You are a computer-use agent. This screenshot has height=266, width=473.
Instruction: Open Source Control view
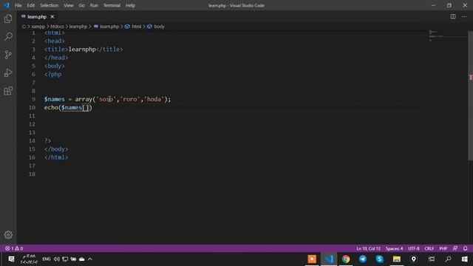coord(8,55)
